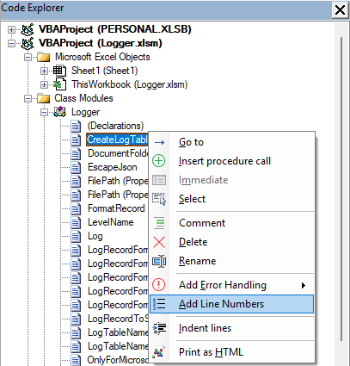Click the Select icon with cursor
Viewport: 350px width, 366px height.
pyautogui.click(x=159, y=199)
